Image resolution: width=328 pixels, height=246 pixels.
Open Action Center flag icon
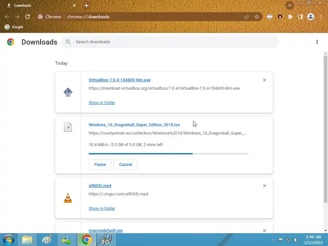(281, 240)
